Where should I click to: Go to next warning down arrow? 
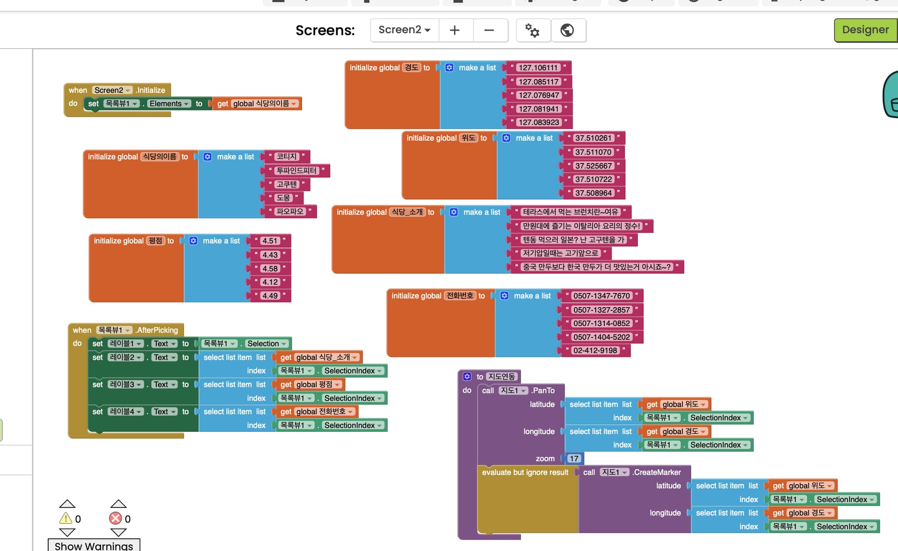pyautogui.click(x=67, y=532)
